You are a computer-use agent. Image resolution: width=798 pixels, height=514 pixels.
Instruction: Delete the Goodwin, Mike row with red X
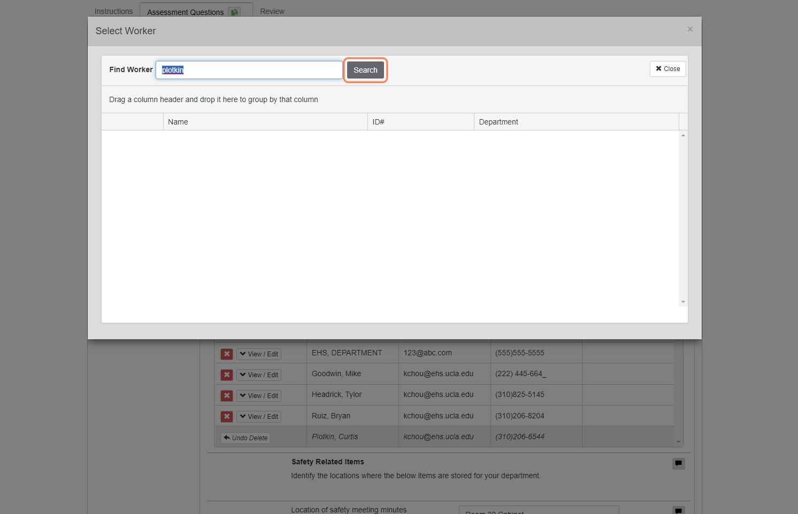(227, 375)
